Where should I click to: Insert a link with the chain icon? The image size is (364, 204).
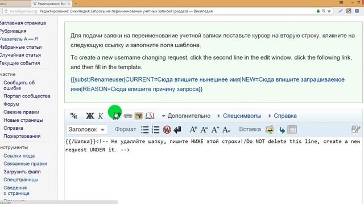click(x=127, y=116)
